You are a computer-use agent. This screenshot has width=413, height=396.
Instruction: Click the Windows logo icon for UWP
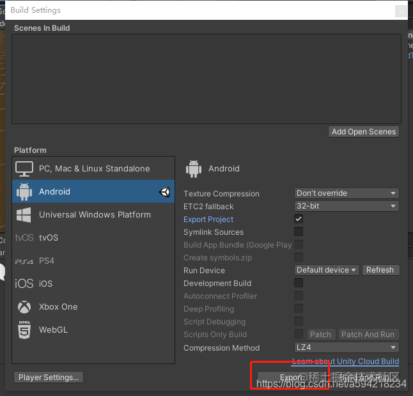(24, 215)
